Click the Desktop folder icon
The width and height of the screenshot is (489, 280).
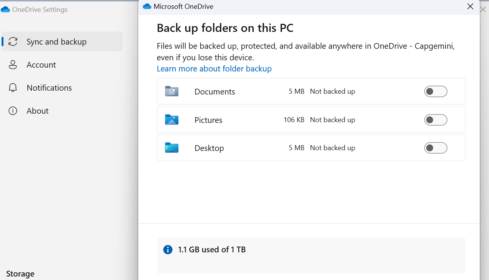(171, 147)
